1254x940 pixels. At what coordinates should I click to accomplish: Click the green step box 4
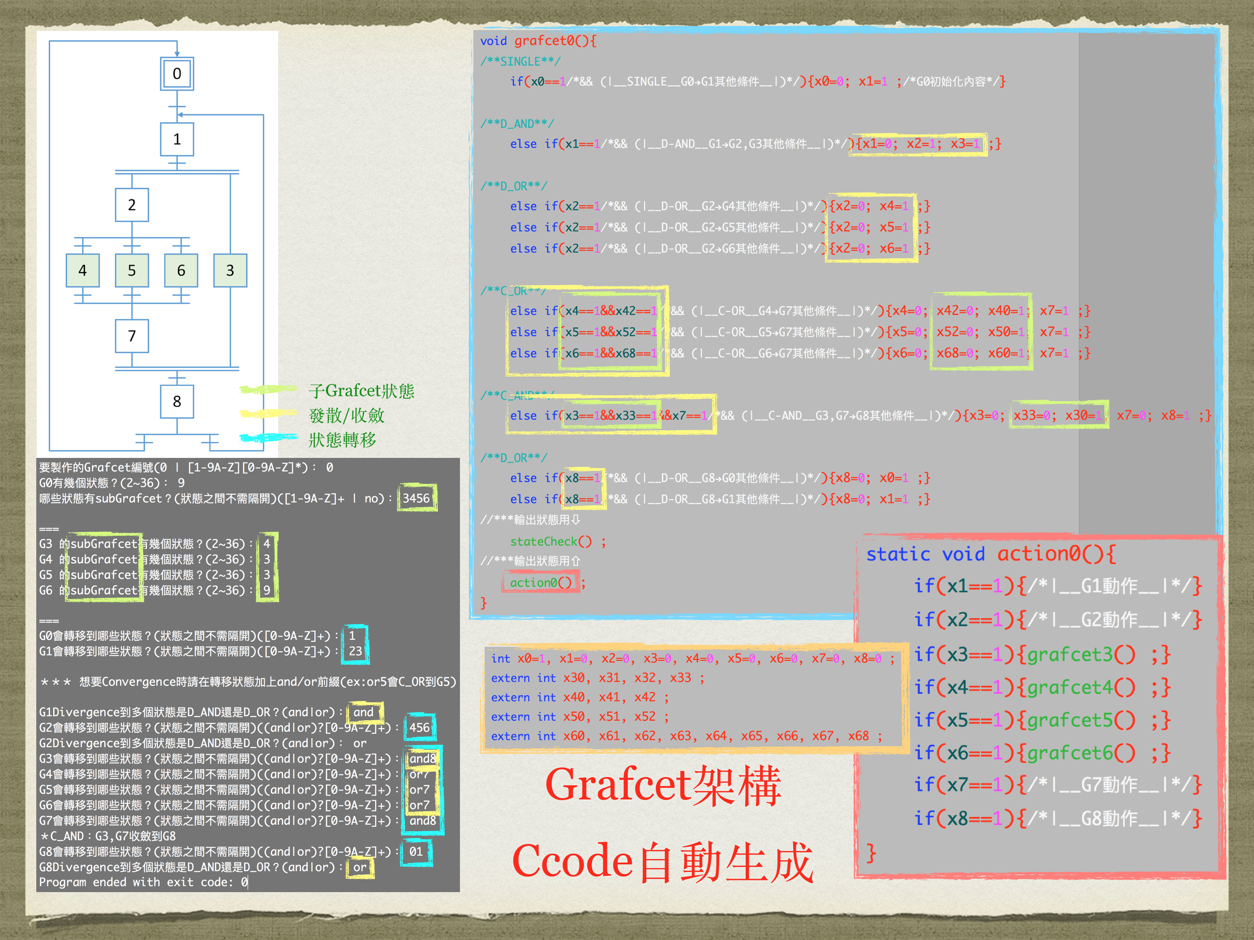click(x=83, y=270)
